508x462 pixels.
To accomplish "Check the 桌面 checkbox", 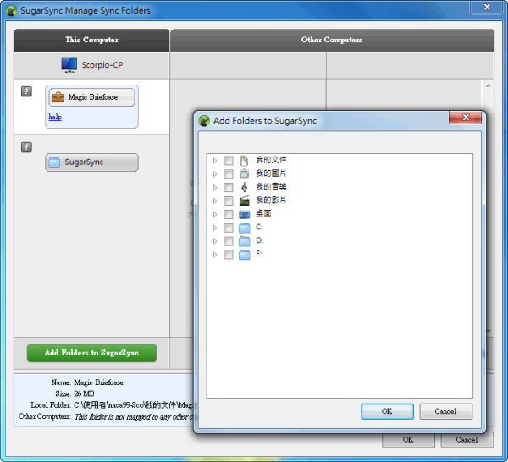I will coord(229,214).
